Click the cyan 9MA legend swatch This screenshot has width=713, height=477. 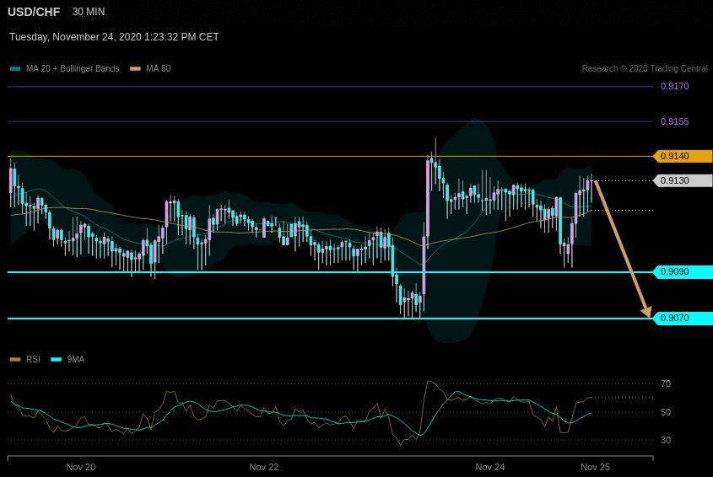(x=56, y=360)
